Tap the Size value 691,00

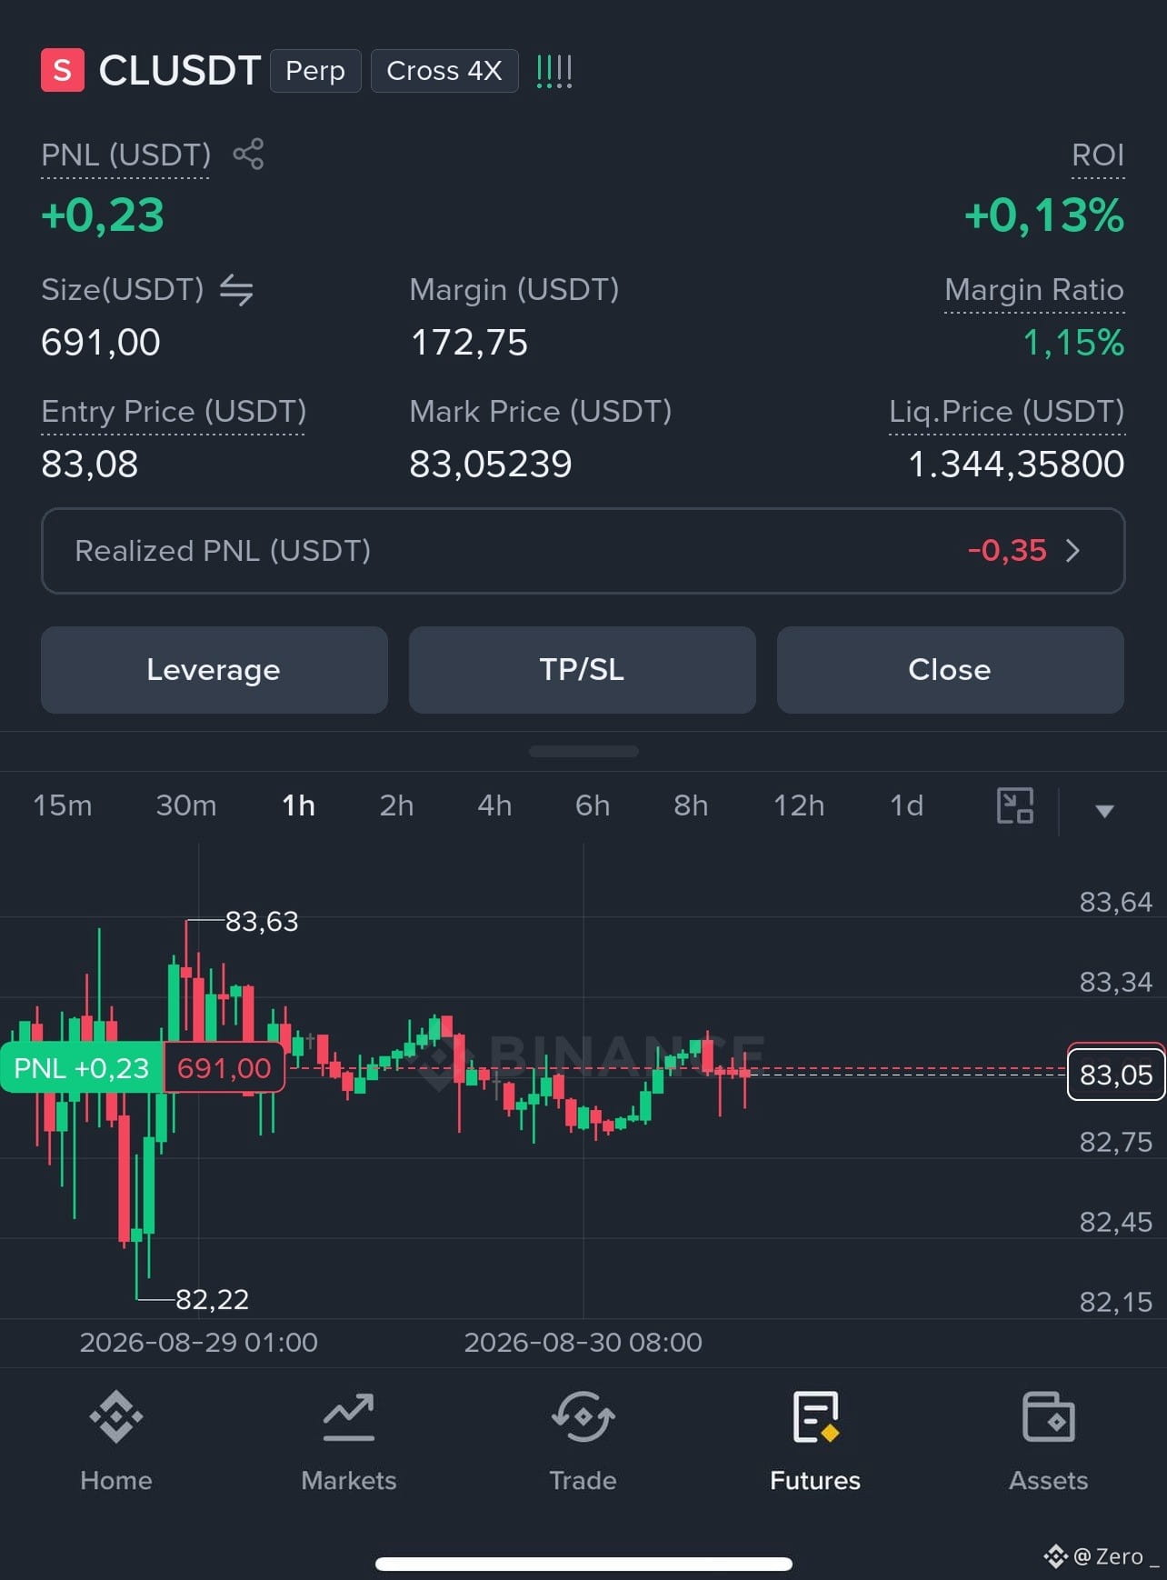101,343
